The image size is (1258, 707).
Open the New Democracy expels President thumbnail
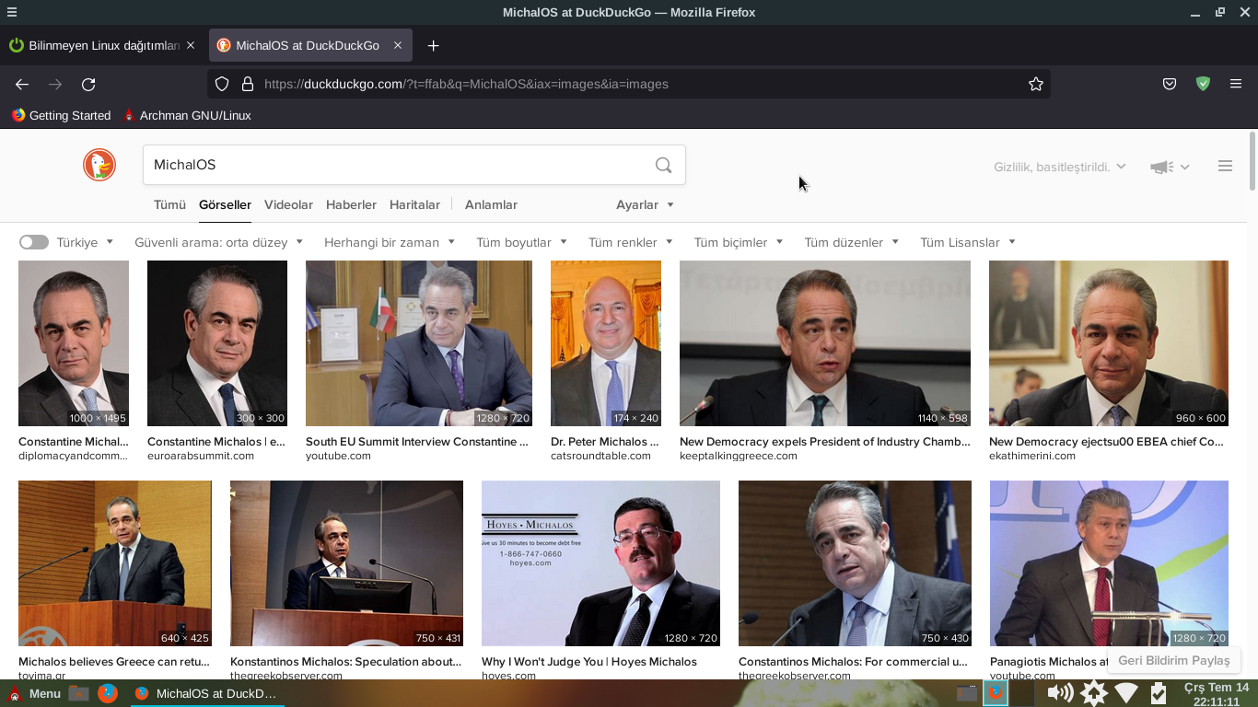pyautogui.click(x=825, y=343)
